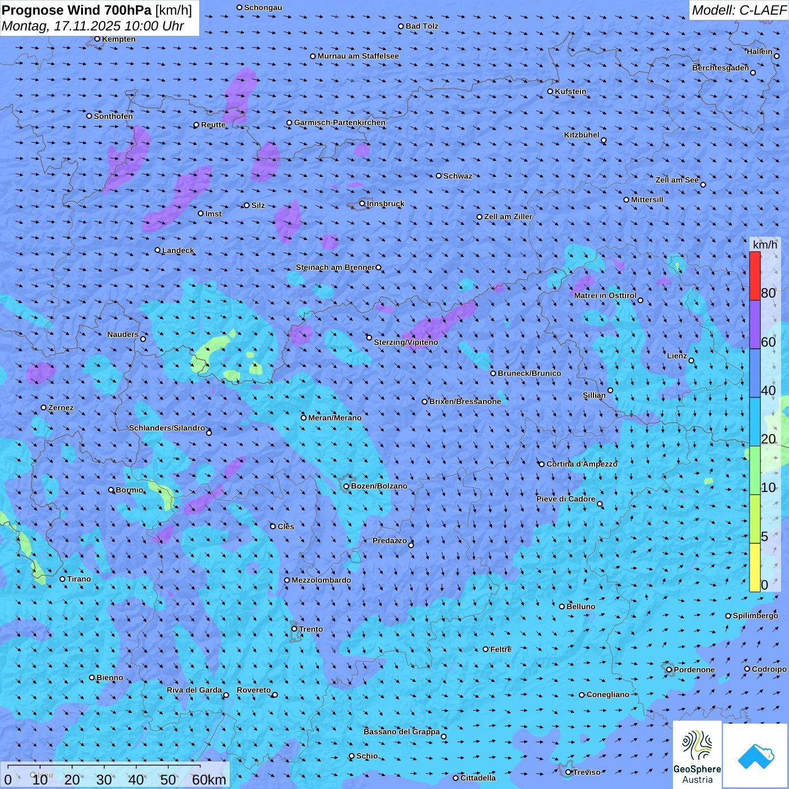
Task: Click the 'Tirano' label
Action: [x=79, y=579]
